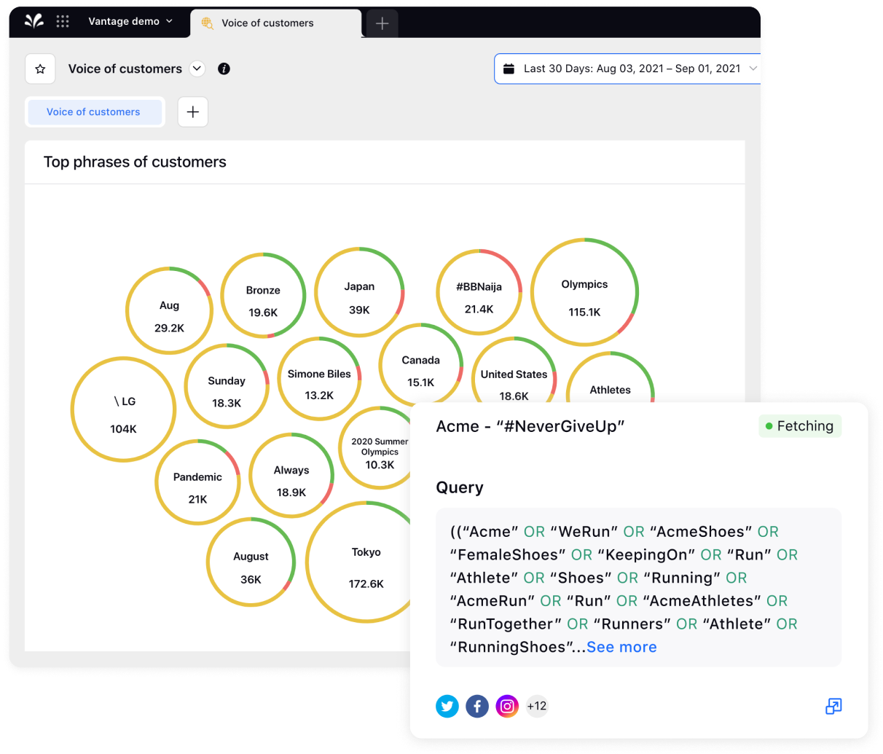Screen dimensions: 883x754
Task: Select the Aug 29.2K bubble
Action: coord(169,310)
